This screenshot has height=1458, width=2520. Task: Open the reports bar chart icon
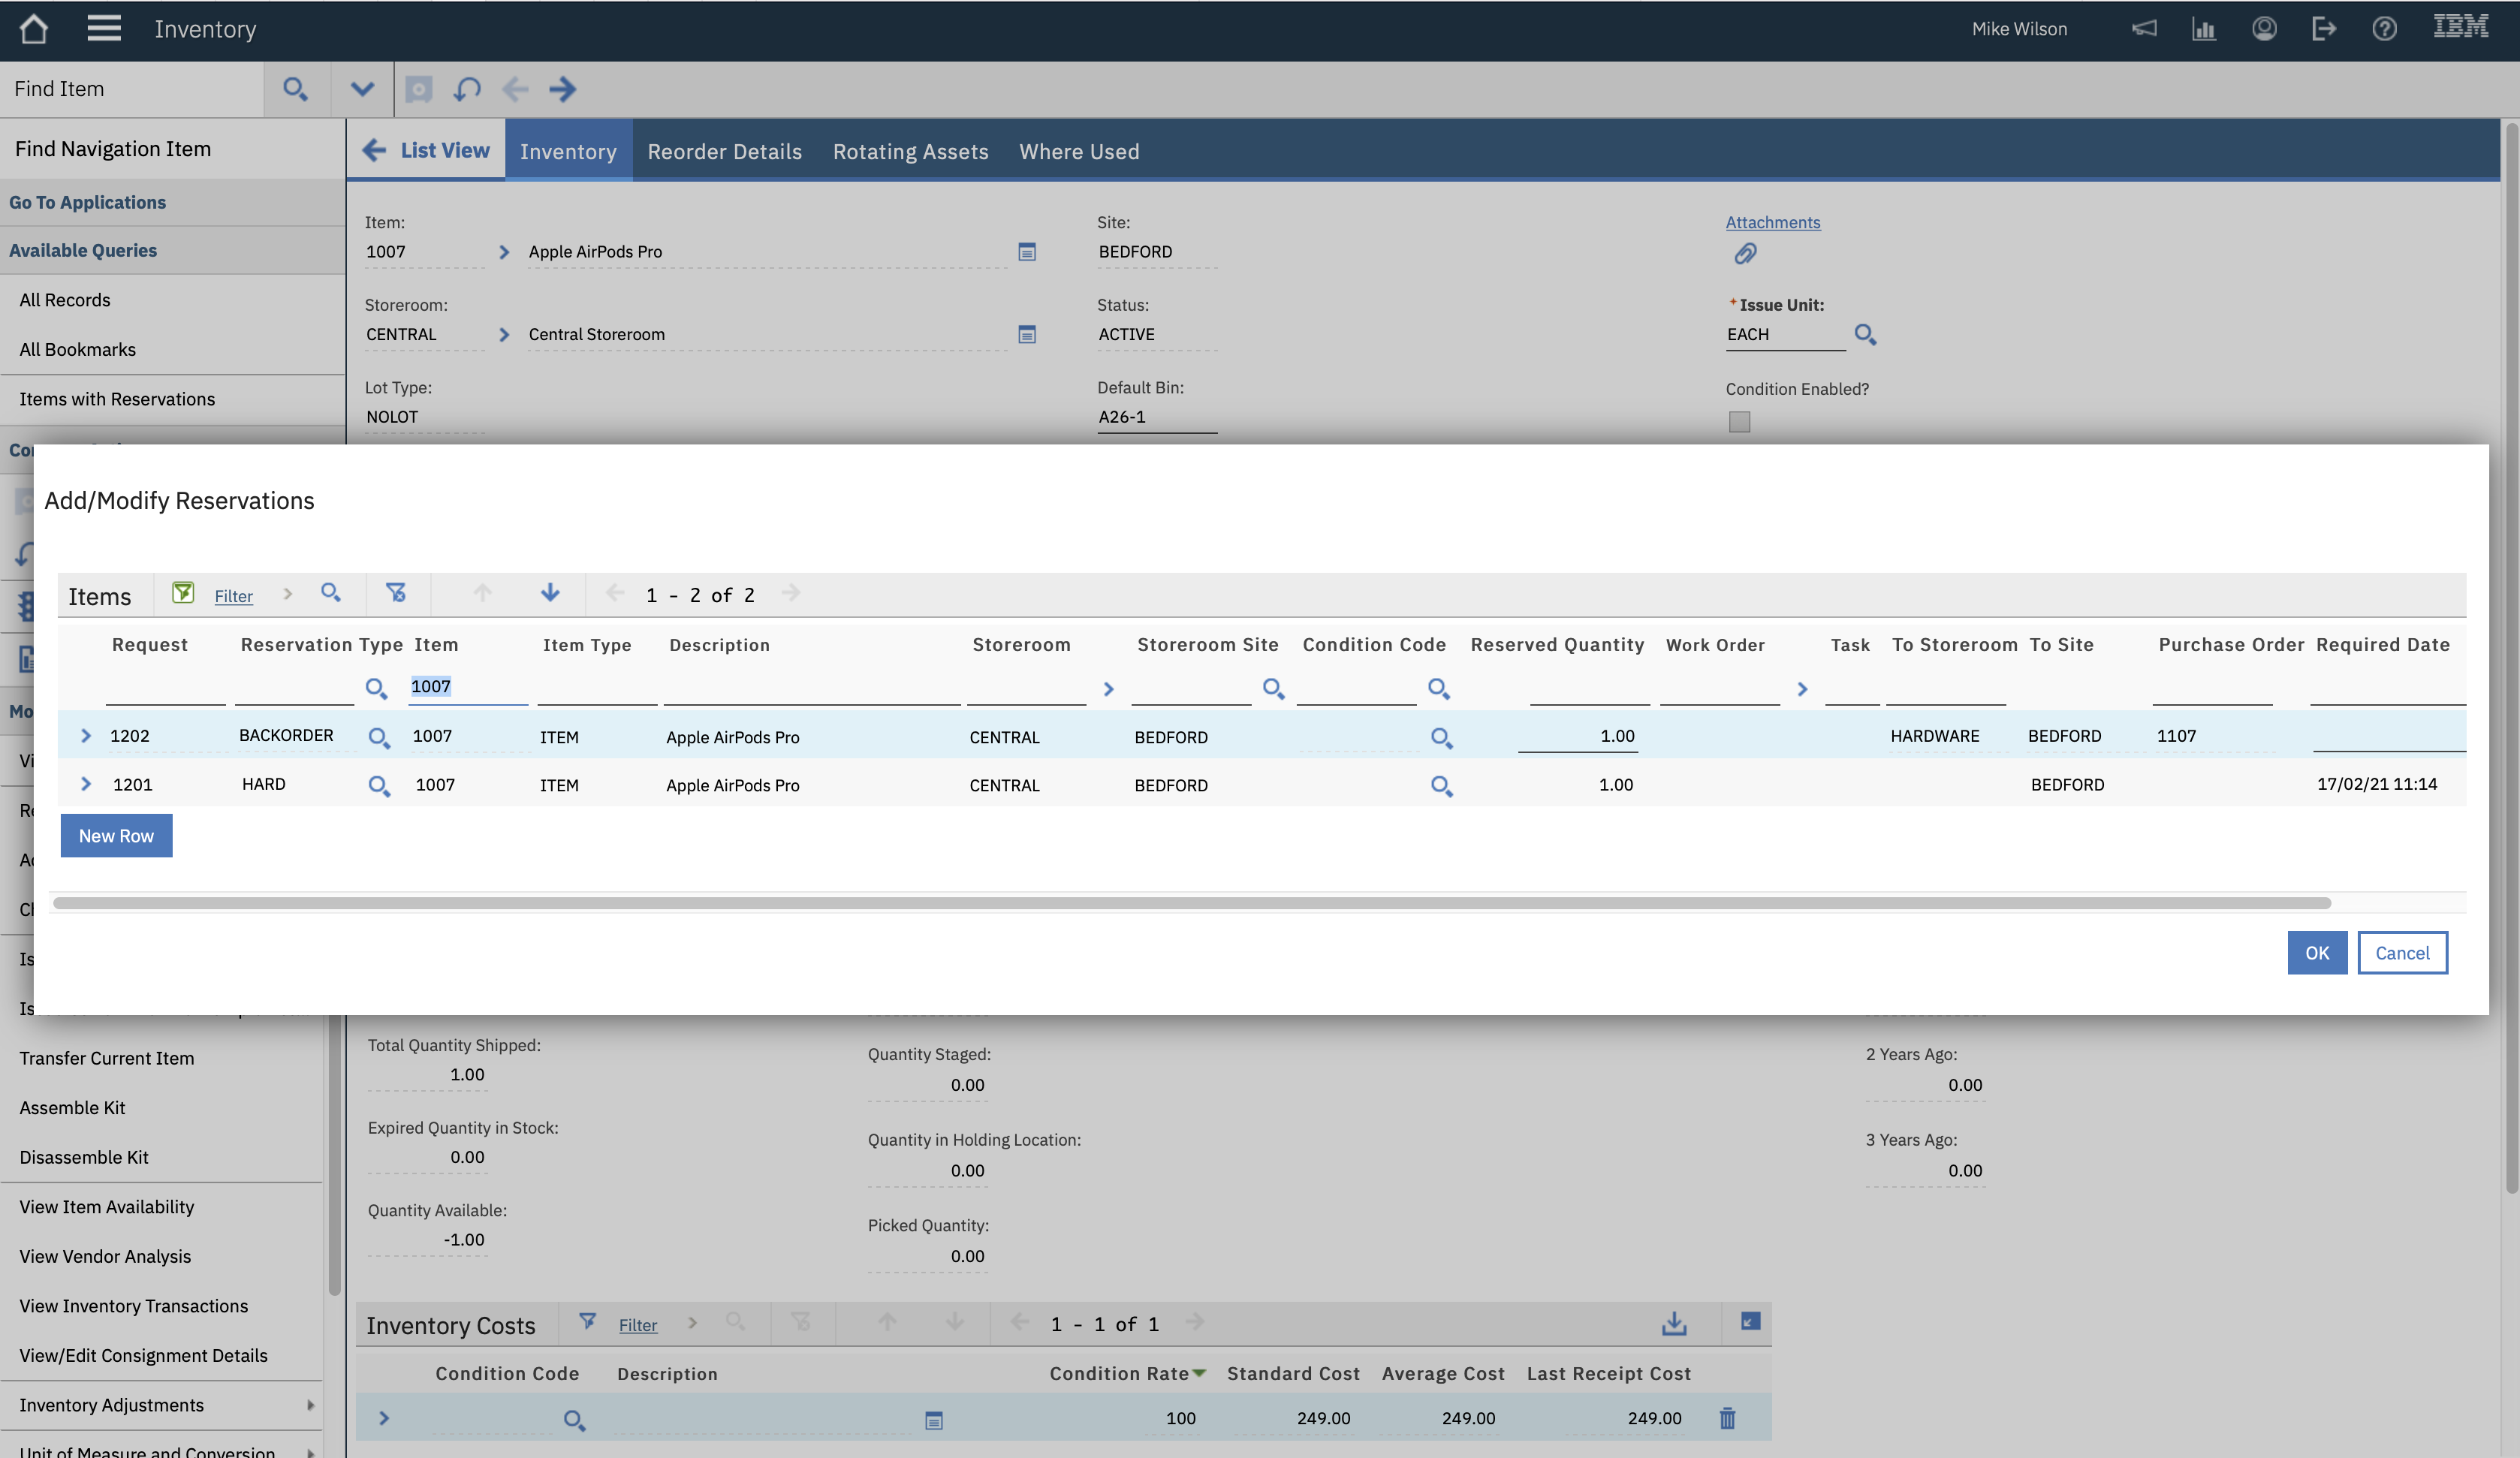click(x=2204, y=29)
